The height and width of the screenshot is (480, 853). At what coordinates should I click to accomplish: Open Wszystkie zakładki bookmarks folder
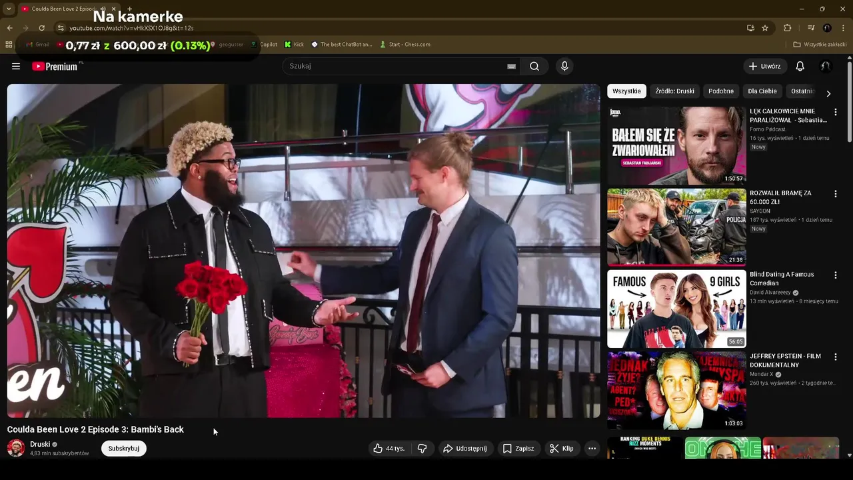coord(820,45)
